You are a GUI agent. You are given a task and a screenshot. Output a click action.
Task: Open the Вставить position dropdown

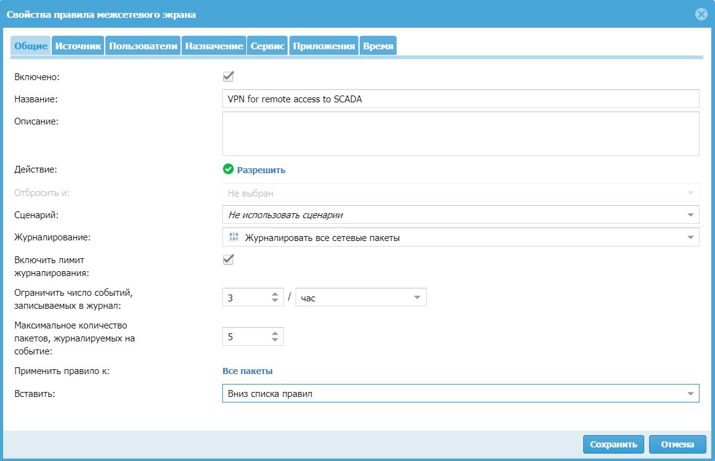pos(461,393)
